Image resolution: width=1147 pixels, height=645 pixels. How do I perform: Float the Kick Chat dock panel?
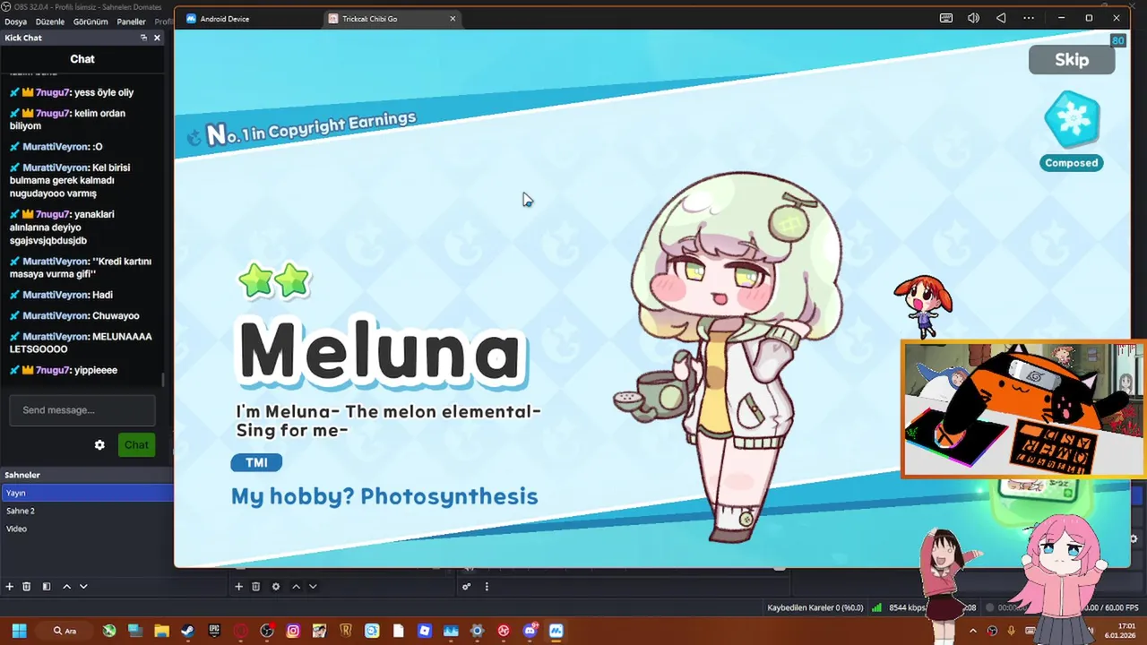click(143, 38)
